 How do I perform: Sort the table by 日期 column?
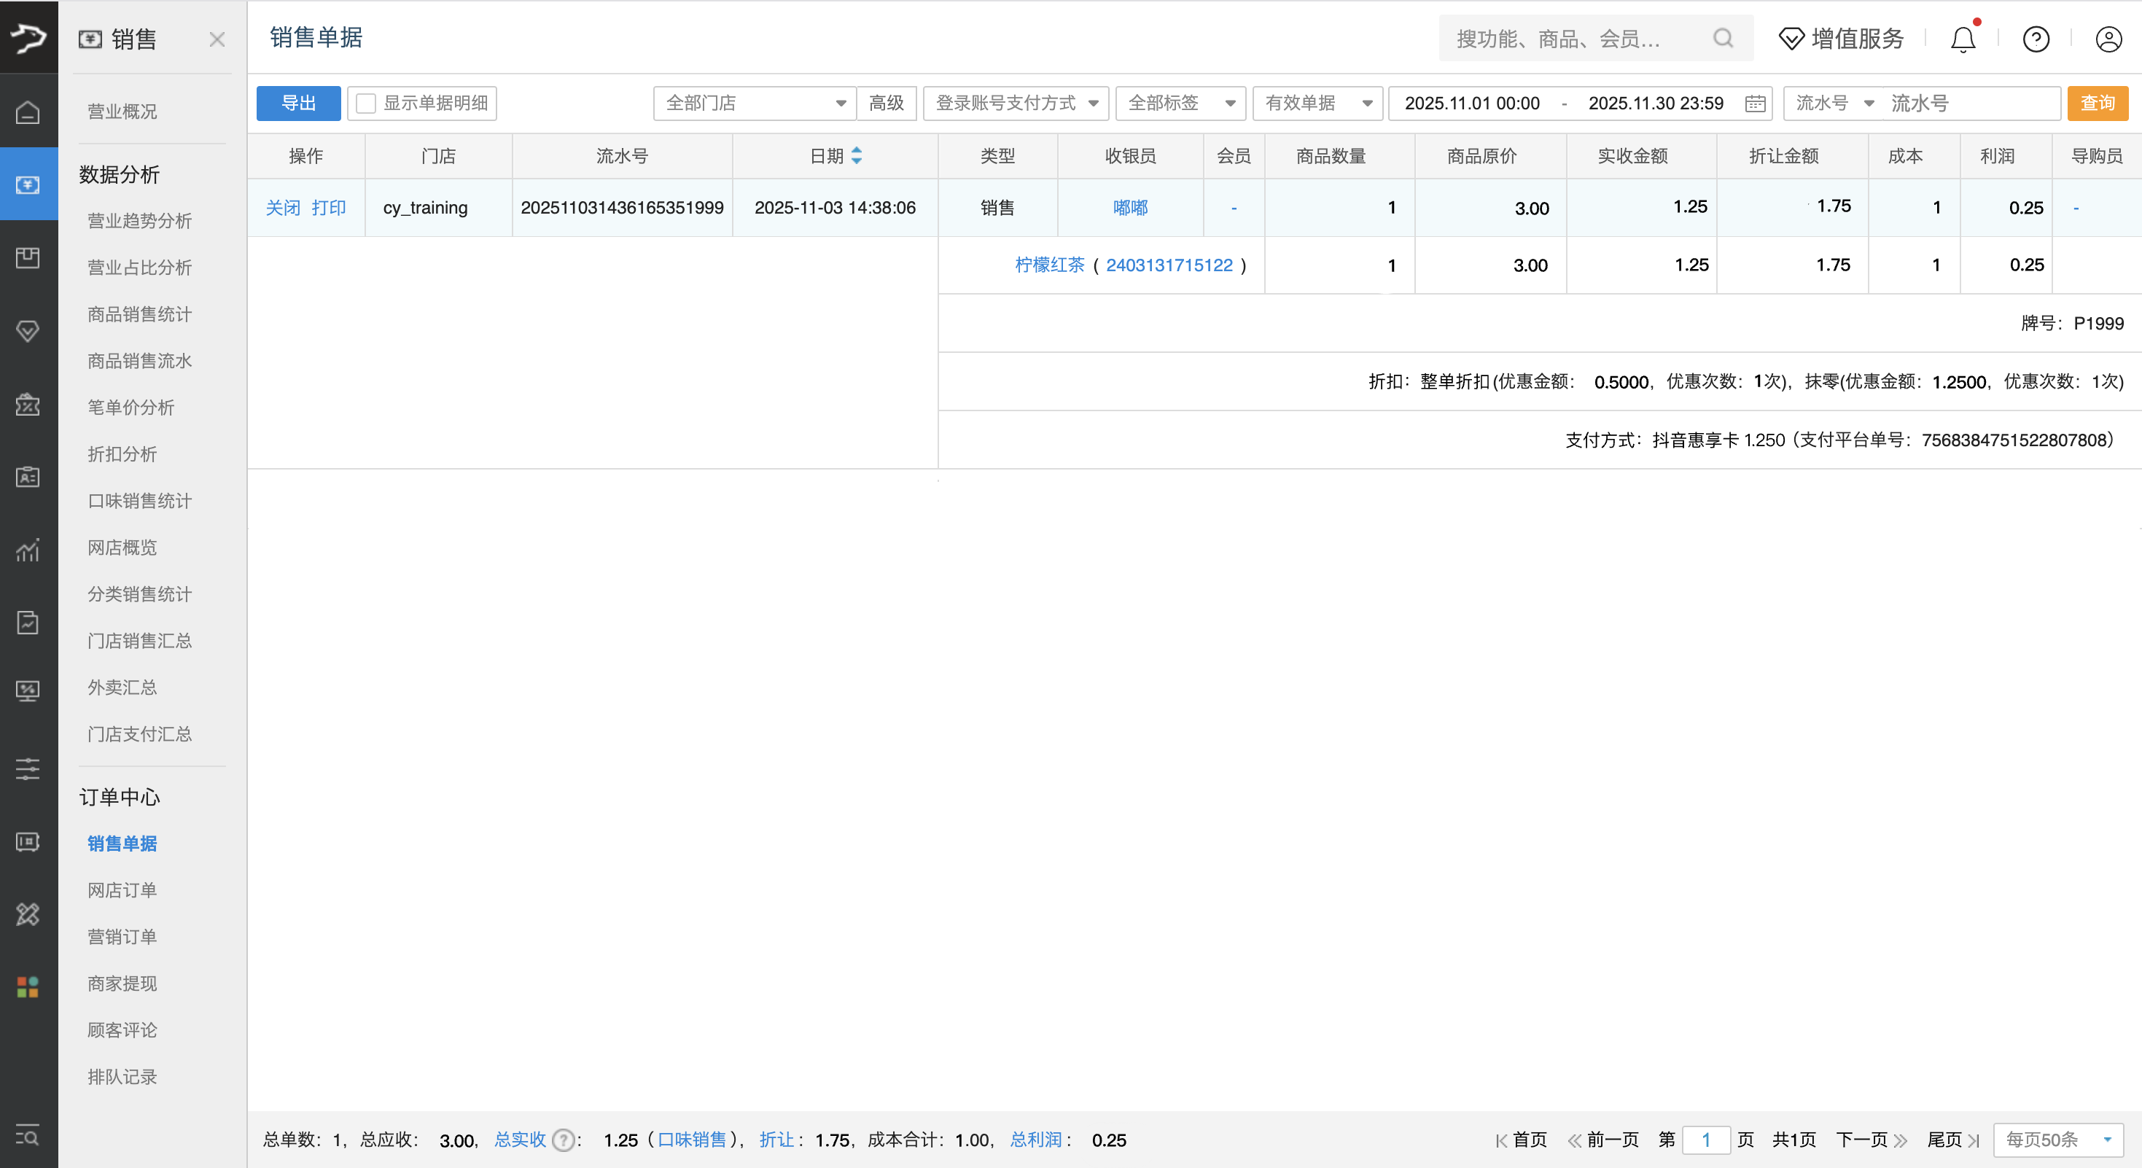[x=856, y=155]
